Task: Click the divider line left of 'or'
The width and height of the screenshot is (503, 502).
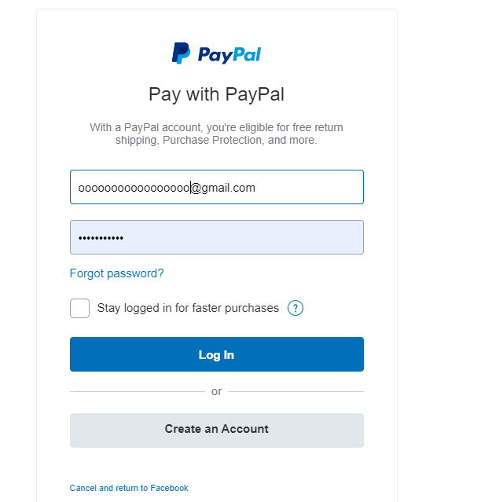Action: tap(138, 391)
